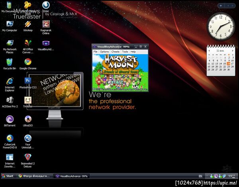Launch the VisualBoyAdvance desktop shortcut
The image size is (239, 187).
tap(46, 45)
